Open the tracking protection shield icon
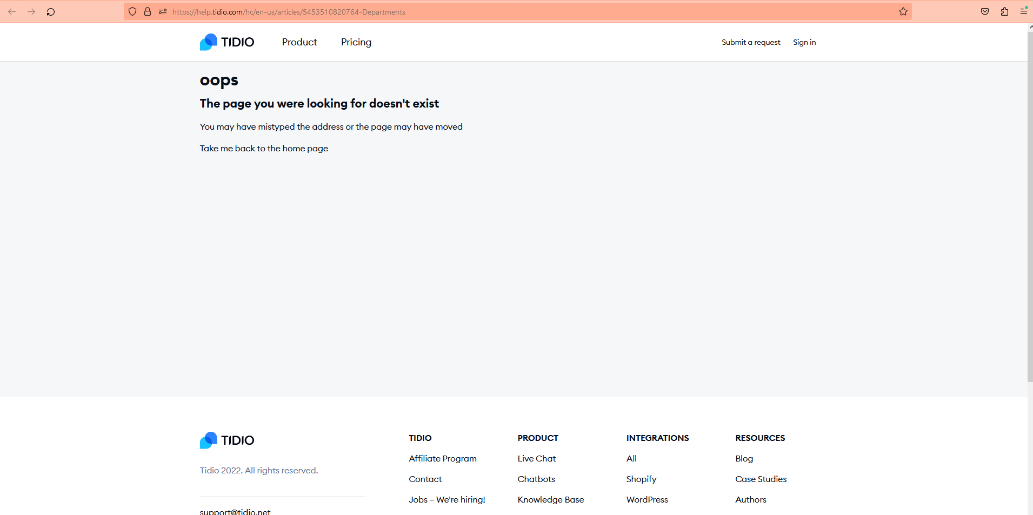Image resolution: width=1033 pixels, height=515 pixels. (x=132, y=12)
